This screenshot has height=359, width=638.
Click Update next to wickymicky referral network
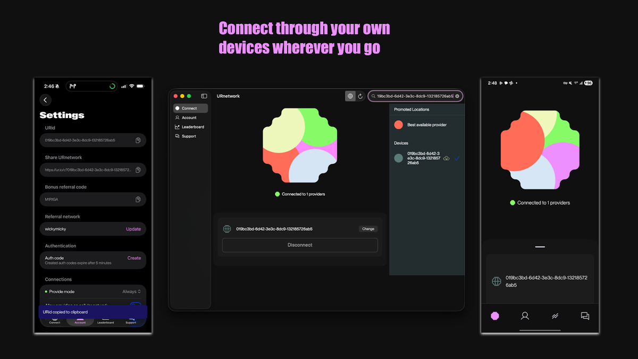tap(133, 229)
